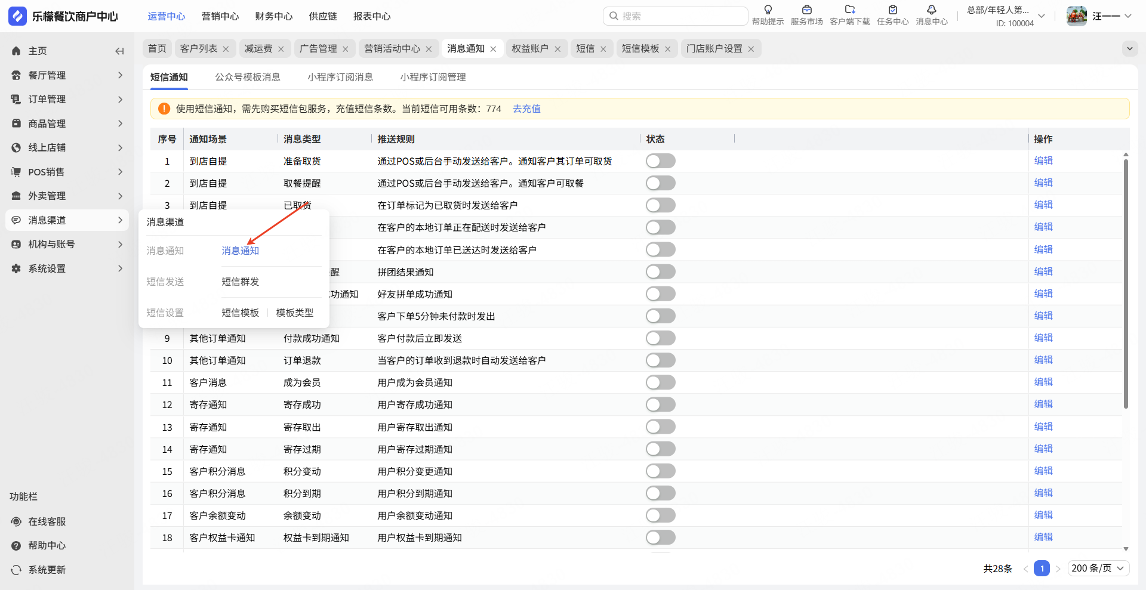Screen dimensions: 1146x590
Task: Enable the 付款成功通知 status switch
Action: click(660, 338)
